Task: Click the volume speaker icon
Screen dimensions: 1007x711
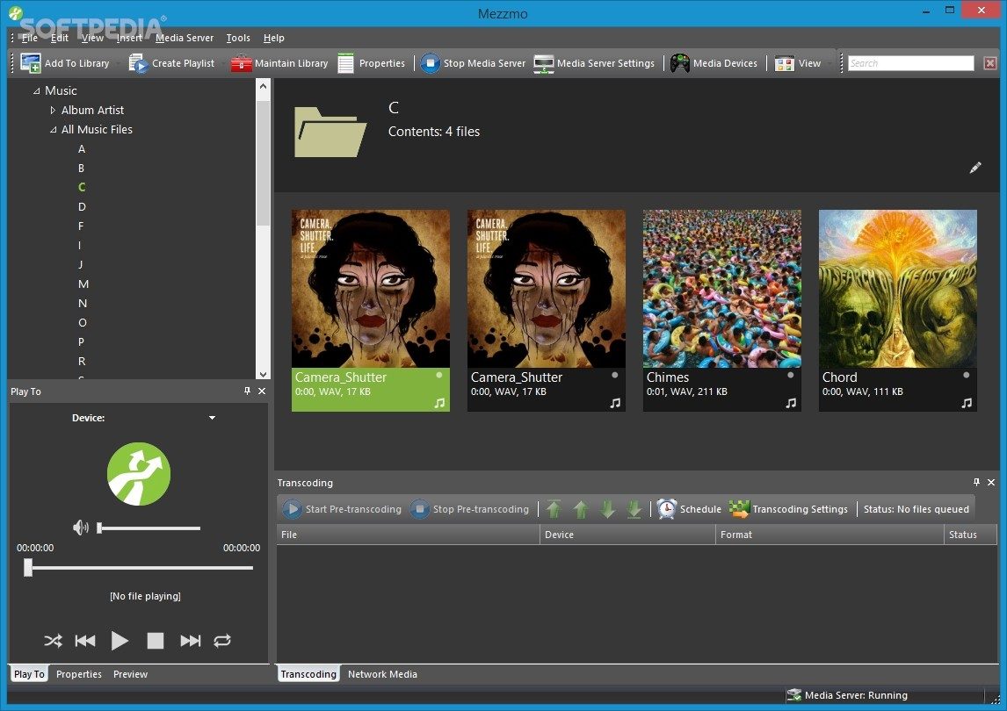Action: tap(81, 528)
